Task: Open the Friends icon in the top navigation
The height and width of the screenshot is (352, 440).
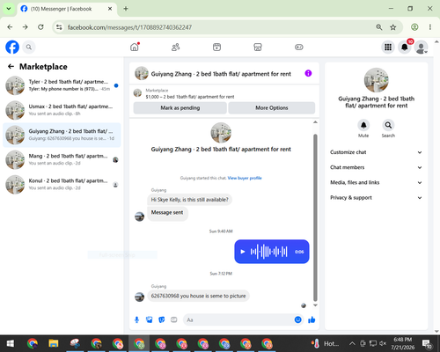Action: pyautogui.click(x=176, y=47)
